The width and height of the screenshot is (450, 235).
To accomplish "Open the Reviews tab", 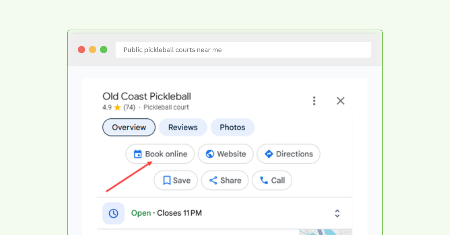I will click(183, 127).
